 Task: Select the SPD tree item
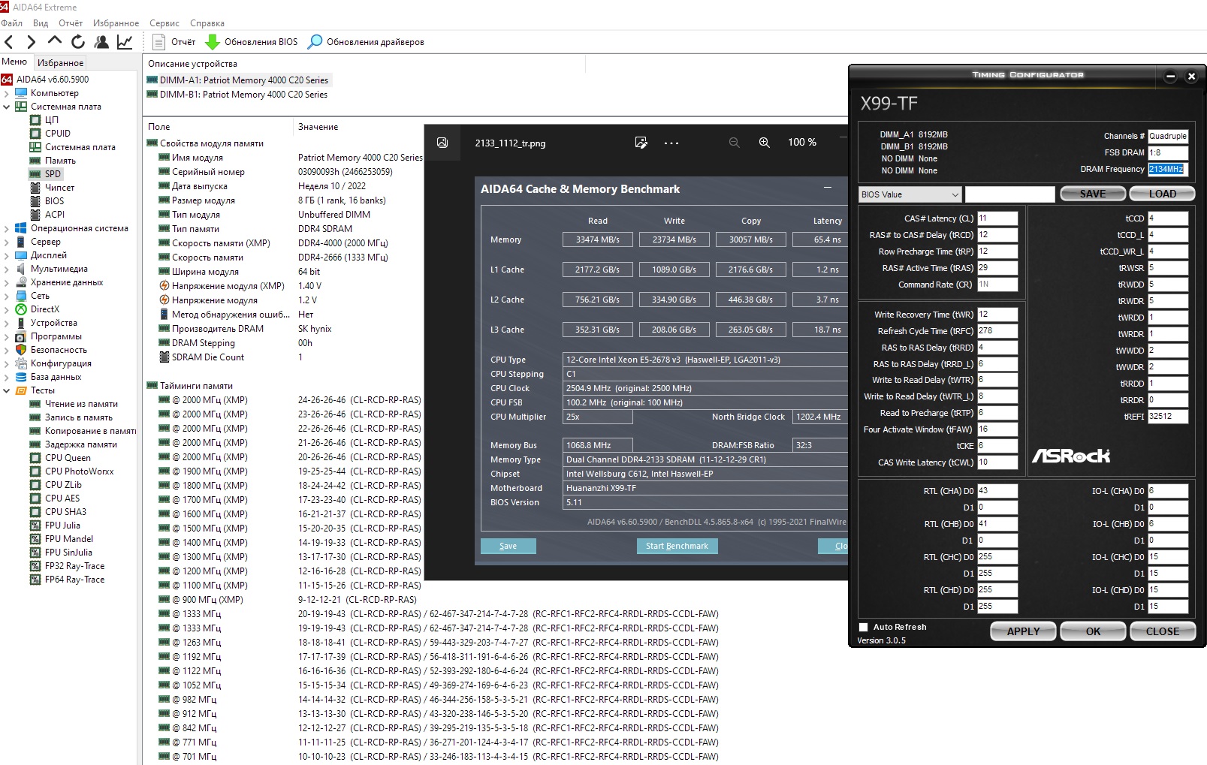tap(53, 174)
